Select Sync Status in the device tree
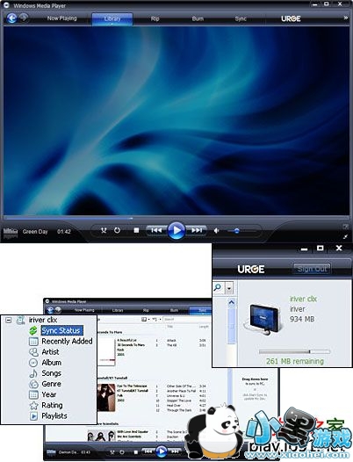The image size is (353, 462). (x=61, y=330)
